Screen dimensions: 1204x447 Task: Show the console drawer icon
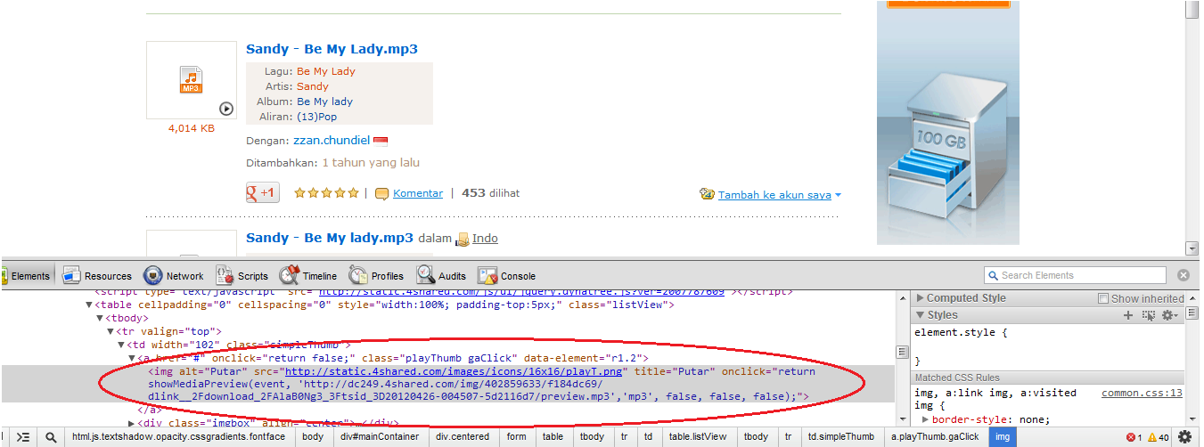click(23, 437)
